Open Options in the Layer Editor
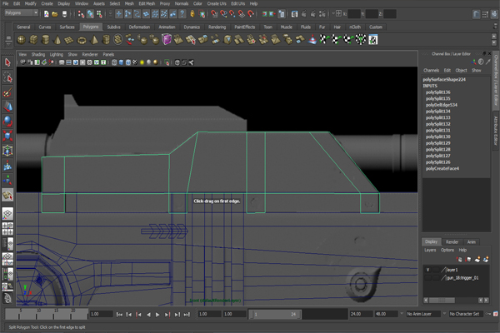Viewport: 500px width, 333px height. pyautogui.click(x=447, y=250)
